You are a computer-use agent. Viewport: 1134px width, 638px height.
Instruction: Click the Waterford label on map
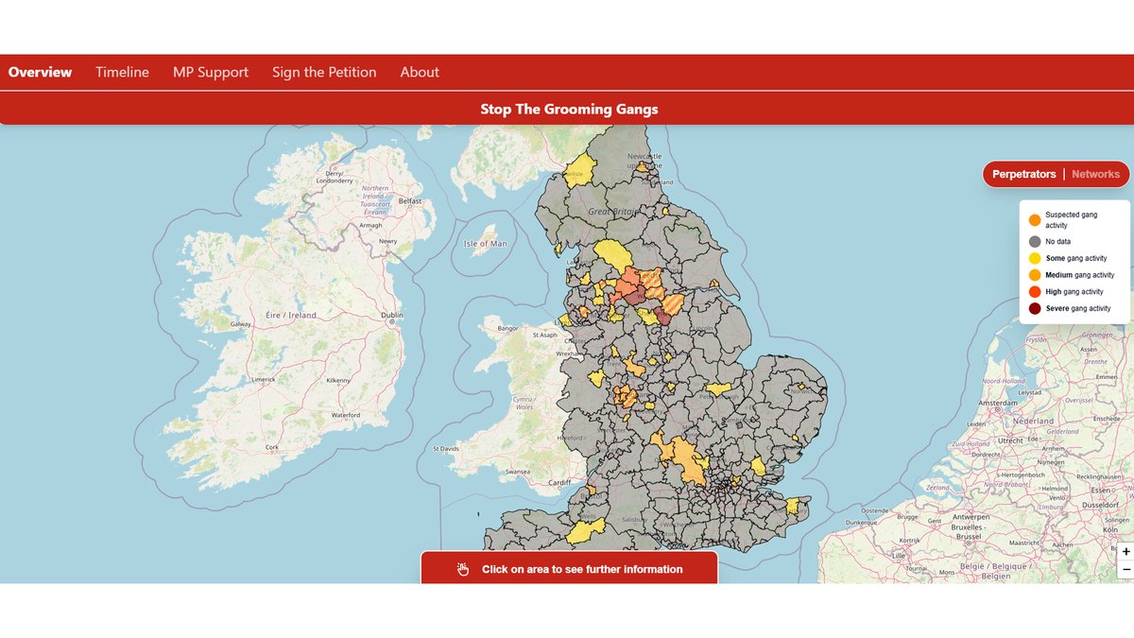point(346,415)
